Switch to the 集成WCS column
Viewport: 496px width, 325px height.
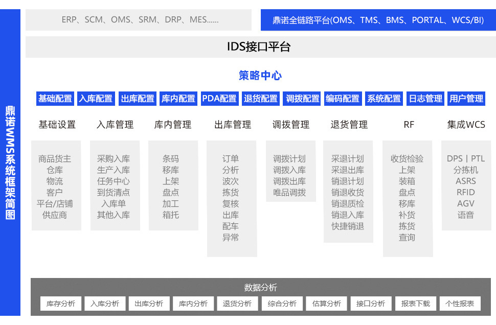pyautogui.click(x=466, y=124)
